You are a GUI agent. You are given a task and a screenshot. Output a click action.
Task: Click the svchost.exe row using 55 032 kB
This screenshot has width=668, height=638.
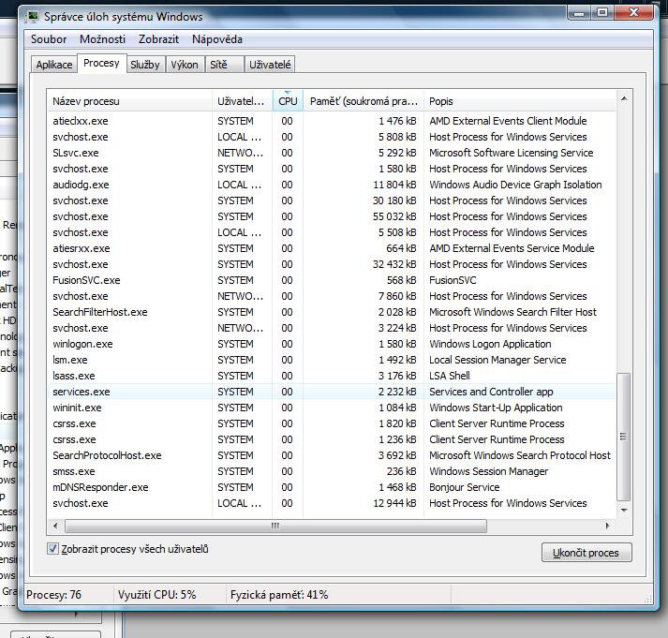pos(332,216)
